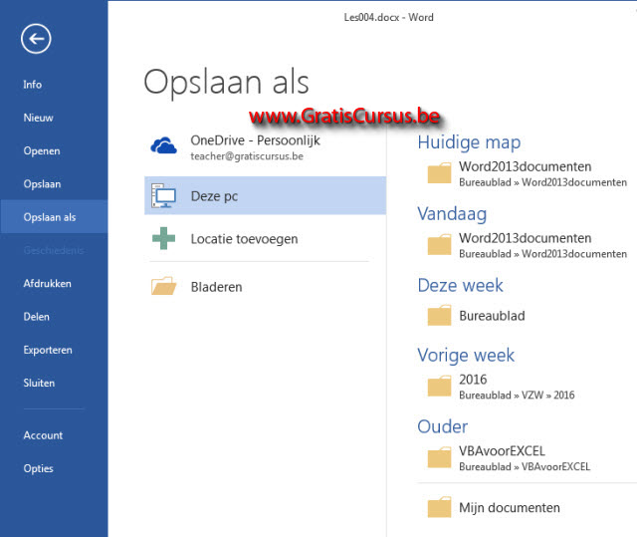This screenshot has width=637, height=537.
Task: Click path text Bureaublad » VZW » 2016
Action: coord(517,396)
